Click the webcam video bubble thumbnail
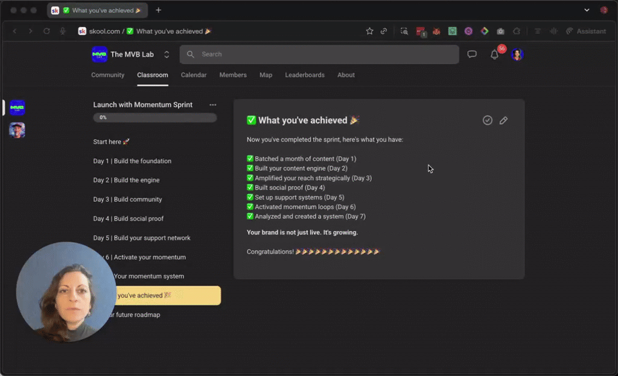This screenshot has height=376, width=618. point(66,292)
